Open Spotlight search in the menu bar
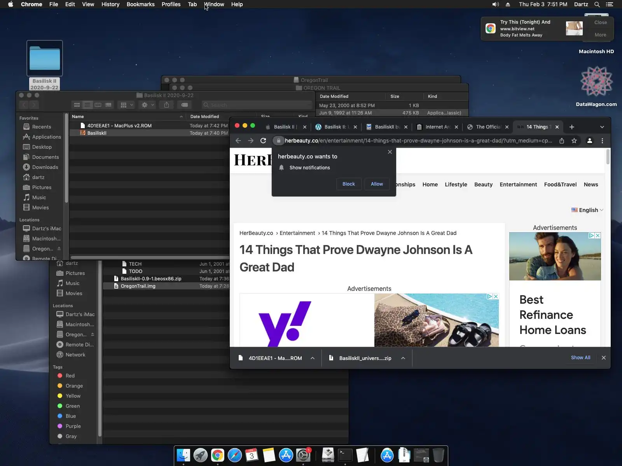The height and width of the screenshot is (466, 622). click(x=597, y=4)
